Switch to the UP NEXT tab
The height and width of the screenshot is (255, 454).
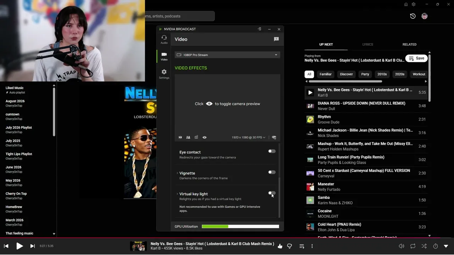click(x=326, y=45)
